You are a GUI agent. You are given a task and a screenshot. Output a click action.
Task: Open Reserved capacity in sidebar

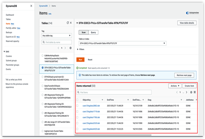click(12, 41)
